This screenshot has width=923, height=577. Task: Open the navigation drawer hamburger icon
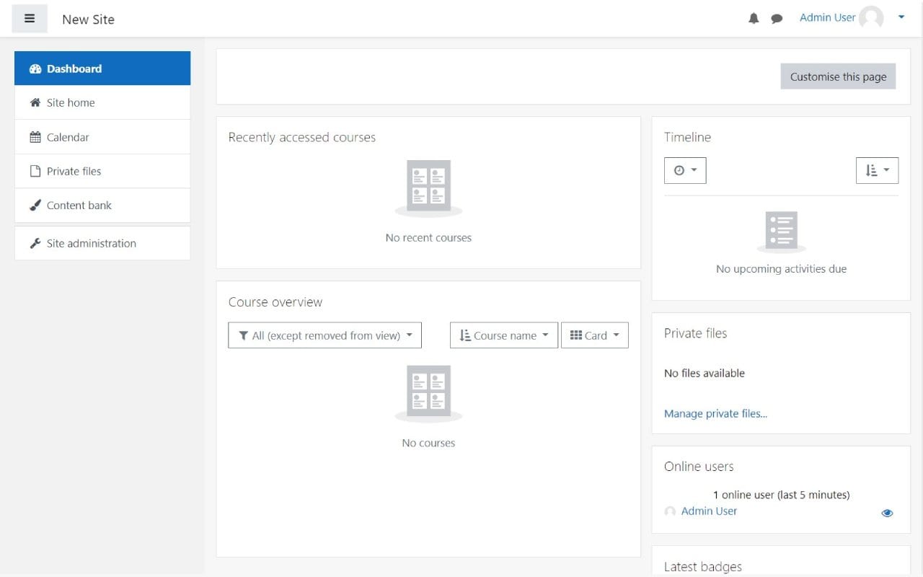click(x=30, y=18)
